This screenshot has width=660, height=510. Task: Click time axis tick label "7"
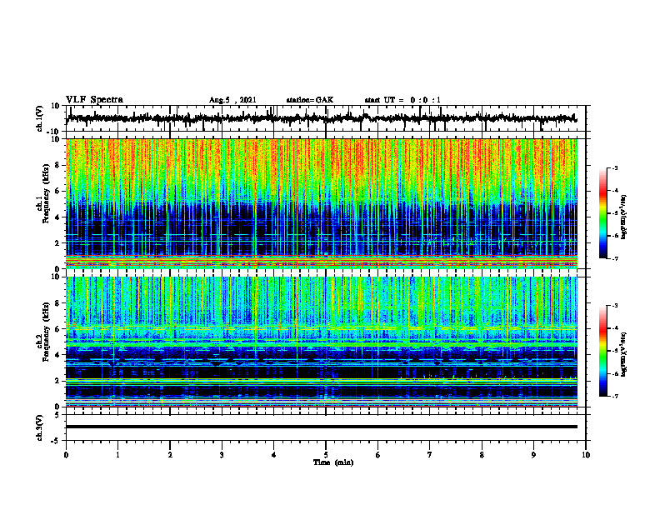430,455
